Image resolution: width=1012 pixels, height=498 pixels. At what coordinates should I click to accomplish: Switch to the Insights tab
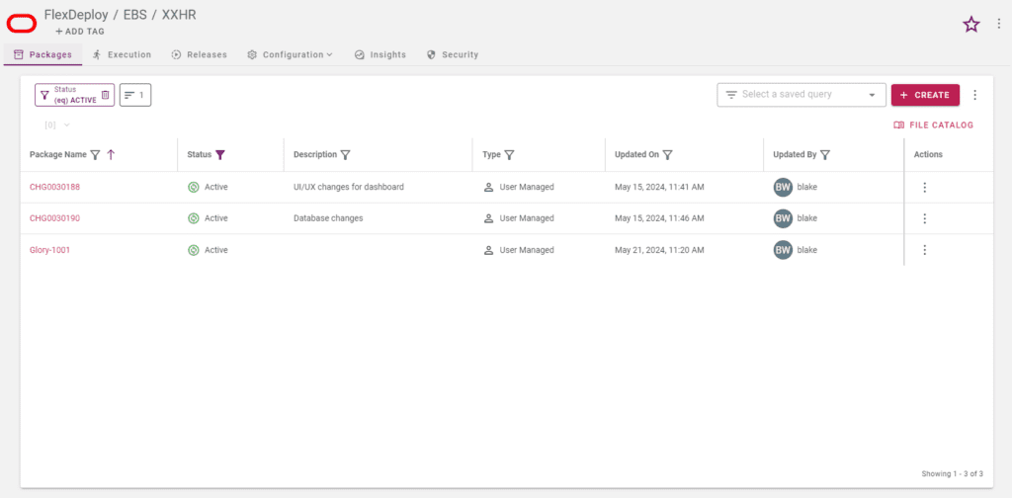tap(380, 54)
